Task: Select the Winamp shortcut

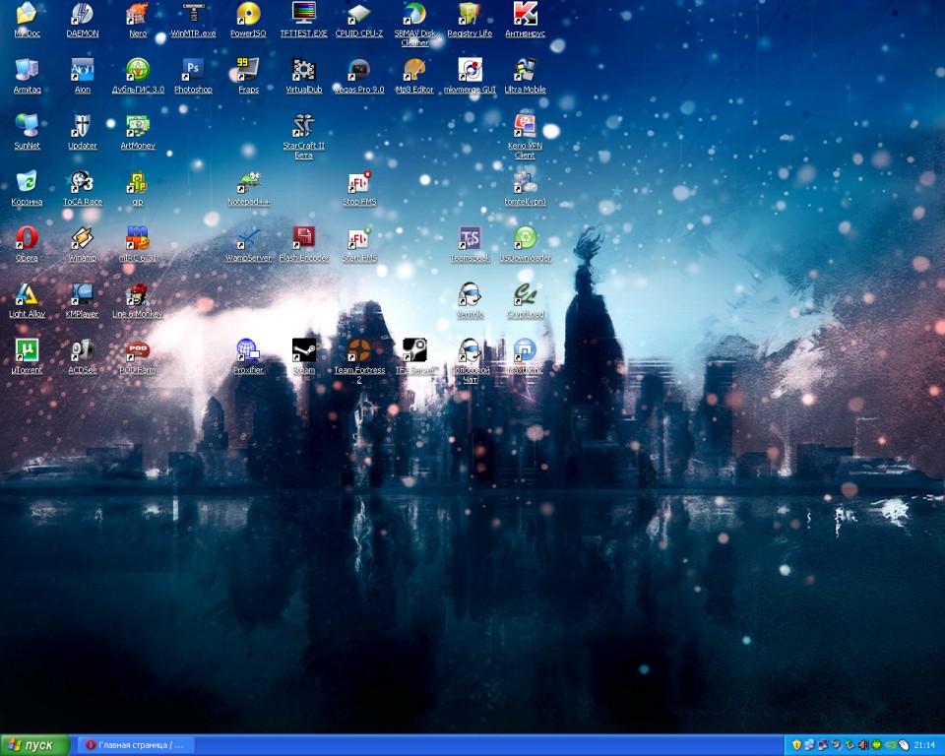Action: click(83, 238)
